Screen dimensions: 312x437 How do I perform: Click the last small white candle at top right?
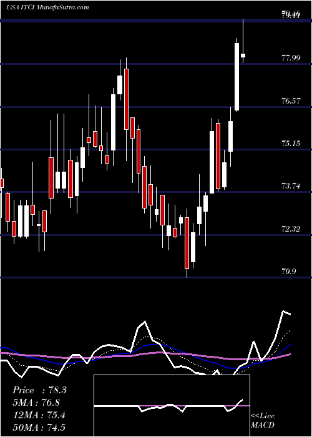[x=243, y=56]
